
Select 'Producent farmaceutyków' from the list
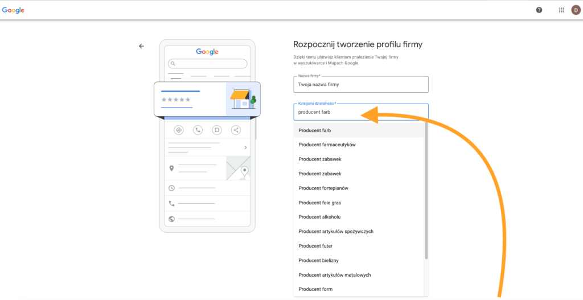click(x=359, y=145)
